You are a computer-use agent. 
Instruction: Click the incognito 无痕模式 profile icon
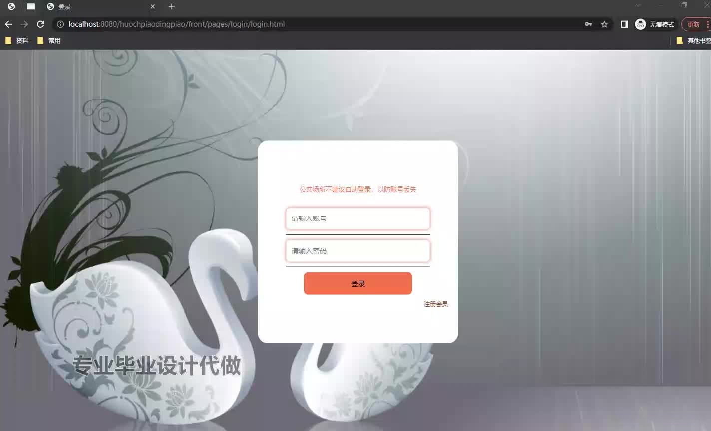coord(640,24)
